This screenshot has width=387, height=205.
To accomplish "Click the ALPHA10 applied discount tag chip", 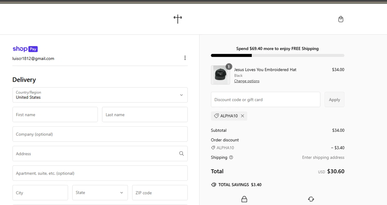I will pyautogui.click(x=229, y=116).
